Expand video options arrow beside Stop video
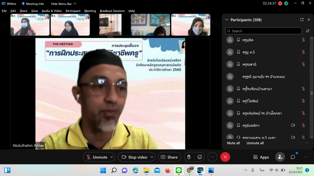 click(151, 157)
